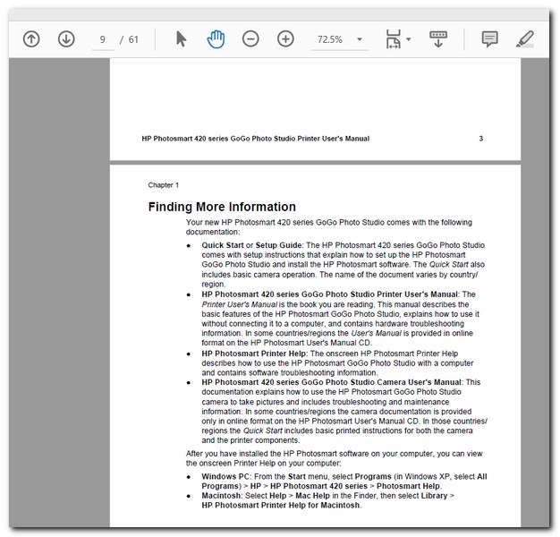Viewport: 560px width, 537px height.
Task: Click the scrolling mode keyboard icon
Action: [438, 39]
